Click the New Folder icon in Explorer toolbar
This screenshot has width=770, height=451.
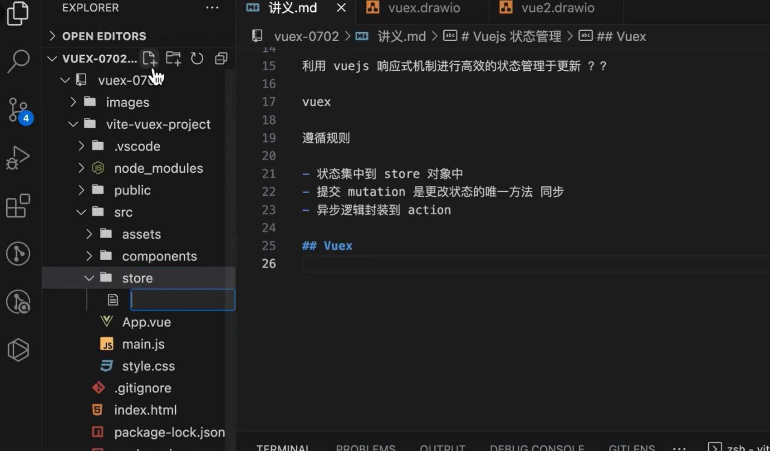tap(173, 58)
